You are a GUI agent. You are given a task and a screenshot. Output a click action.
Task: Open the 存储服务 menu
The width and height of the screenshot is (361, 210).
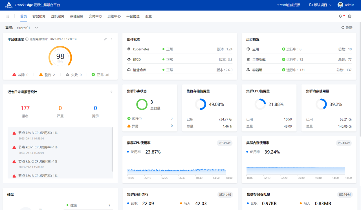(76, 16)
